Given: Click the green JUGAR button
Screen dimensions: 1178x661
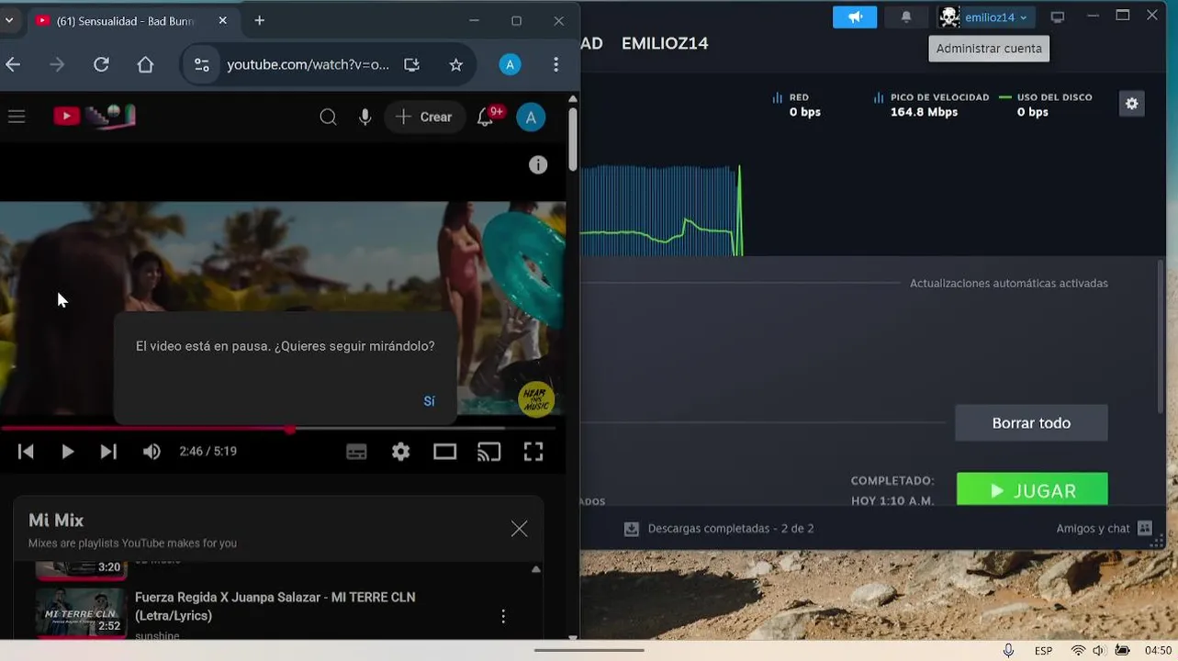Looking at the screenshot, I should pos(1032,489).
